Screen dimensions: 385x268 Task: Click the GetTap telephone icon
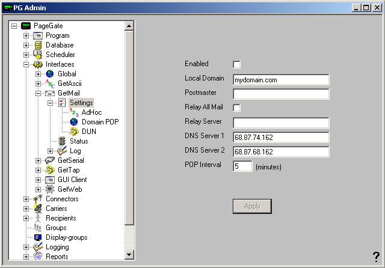click(x=50, y=170)
